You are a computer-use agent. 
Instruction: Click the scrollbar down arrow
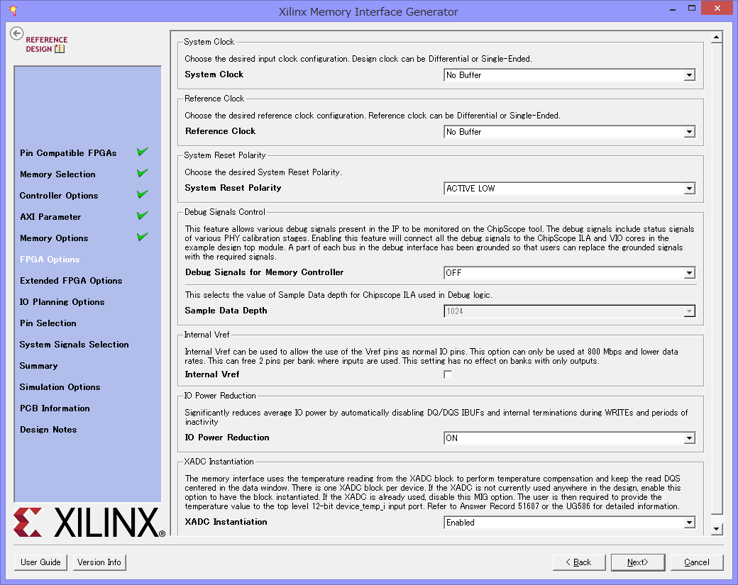click(x=716, y=529)
